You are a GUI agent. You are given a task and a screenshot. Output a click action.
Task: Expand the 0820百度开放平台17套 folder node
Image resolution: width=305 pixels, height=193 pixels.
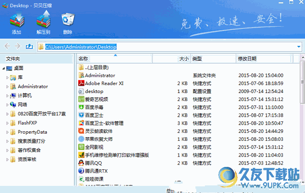(7, 114)
